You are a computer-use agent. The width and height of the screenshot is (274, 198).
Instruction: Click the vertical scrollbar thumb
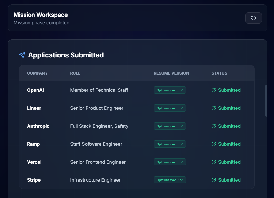point(266,101)
